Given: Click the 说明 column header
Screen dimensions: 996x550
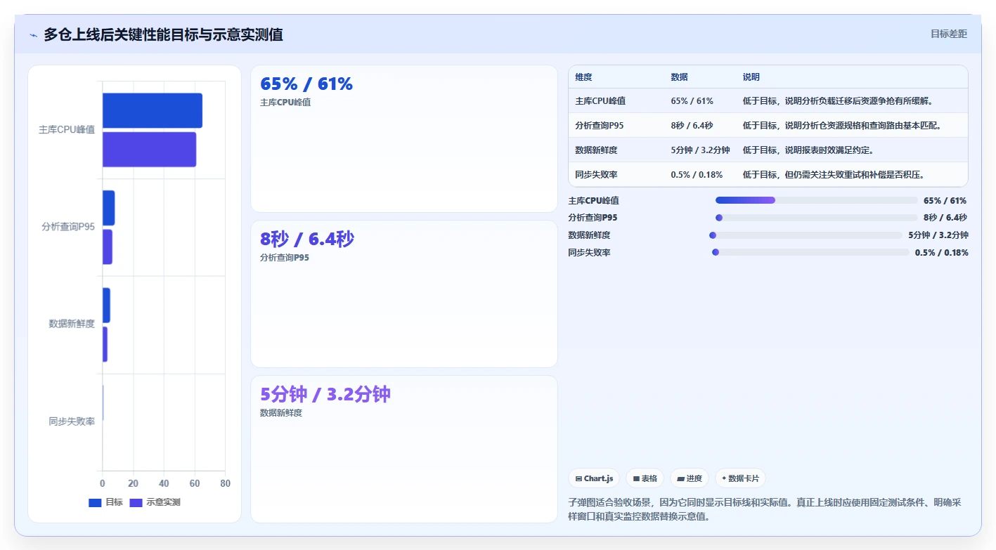Looking at the screenshot, I should point(751,77).
